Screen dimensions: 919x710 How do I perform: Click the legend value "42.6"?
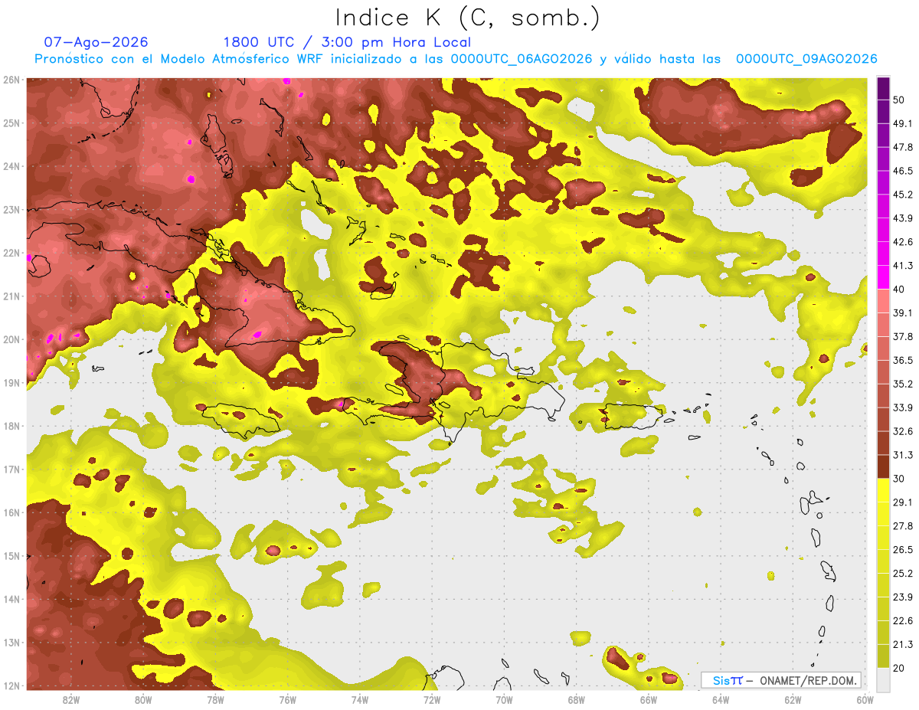coord(903,242)
